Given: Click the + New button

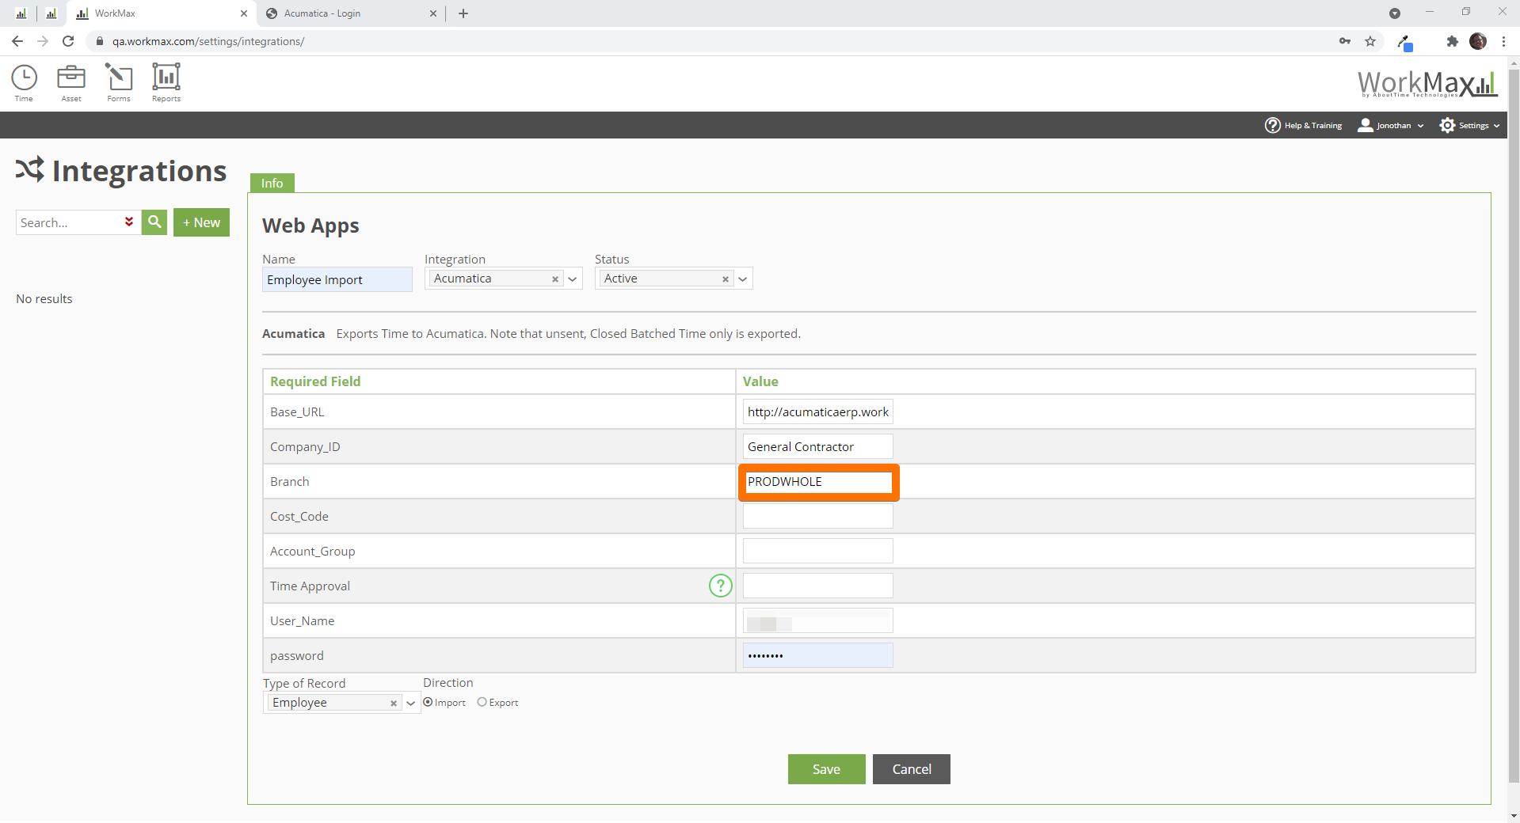Looking at the screenshot, I should pos(202,222).
